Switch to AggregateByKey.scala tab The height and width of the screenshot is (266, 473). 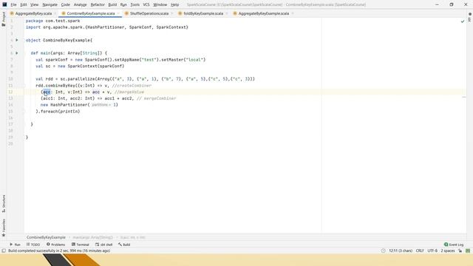pos(33,13)
